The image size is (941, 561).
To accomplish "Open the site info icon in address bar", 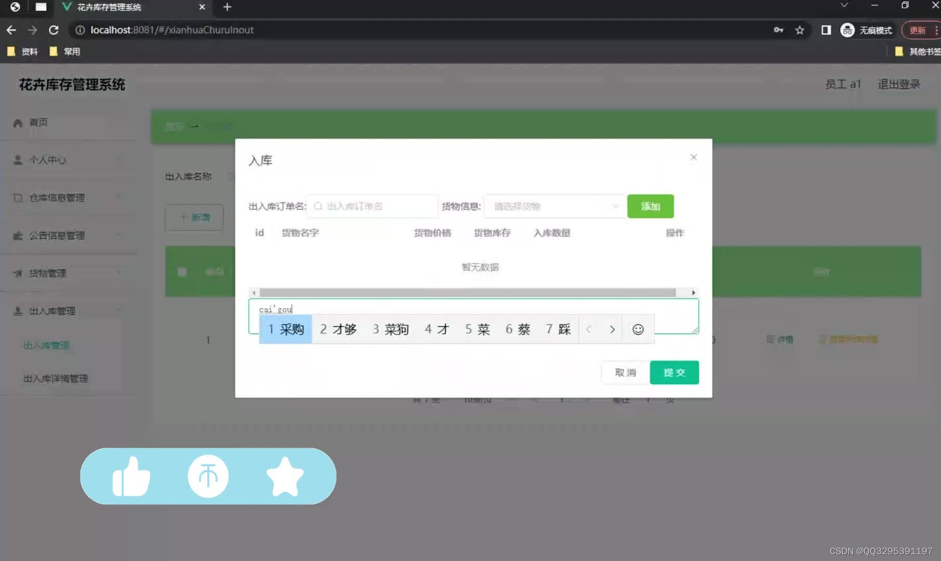I will (80, 30).
